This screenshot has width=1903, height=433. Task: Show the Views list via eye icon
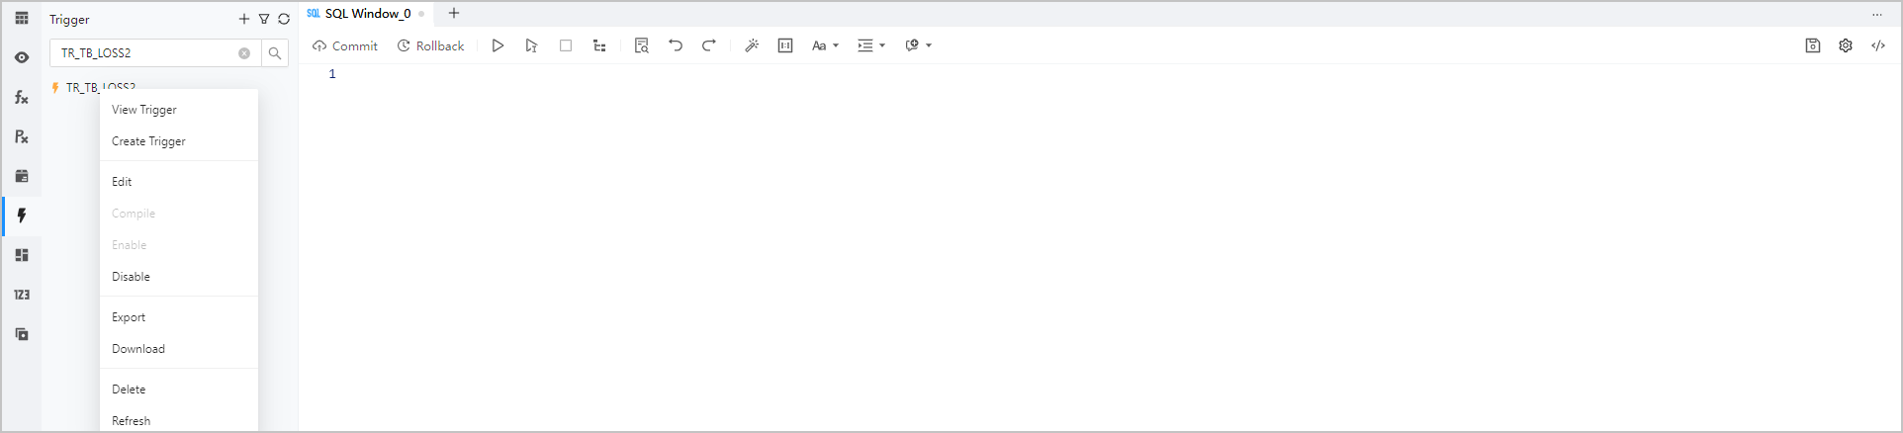(22, 57)
